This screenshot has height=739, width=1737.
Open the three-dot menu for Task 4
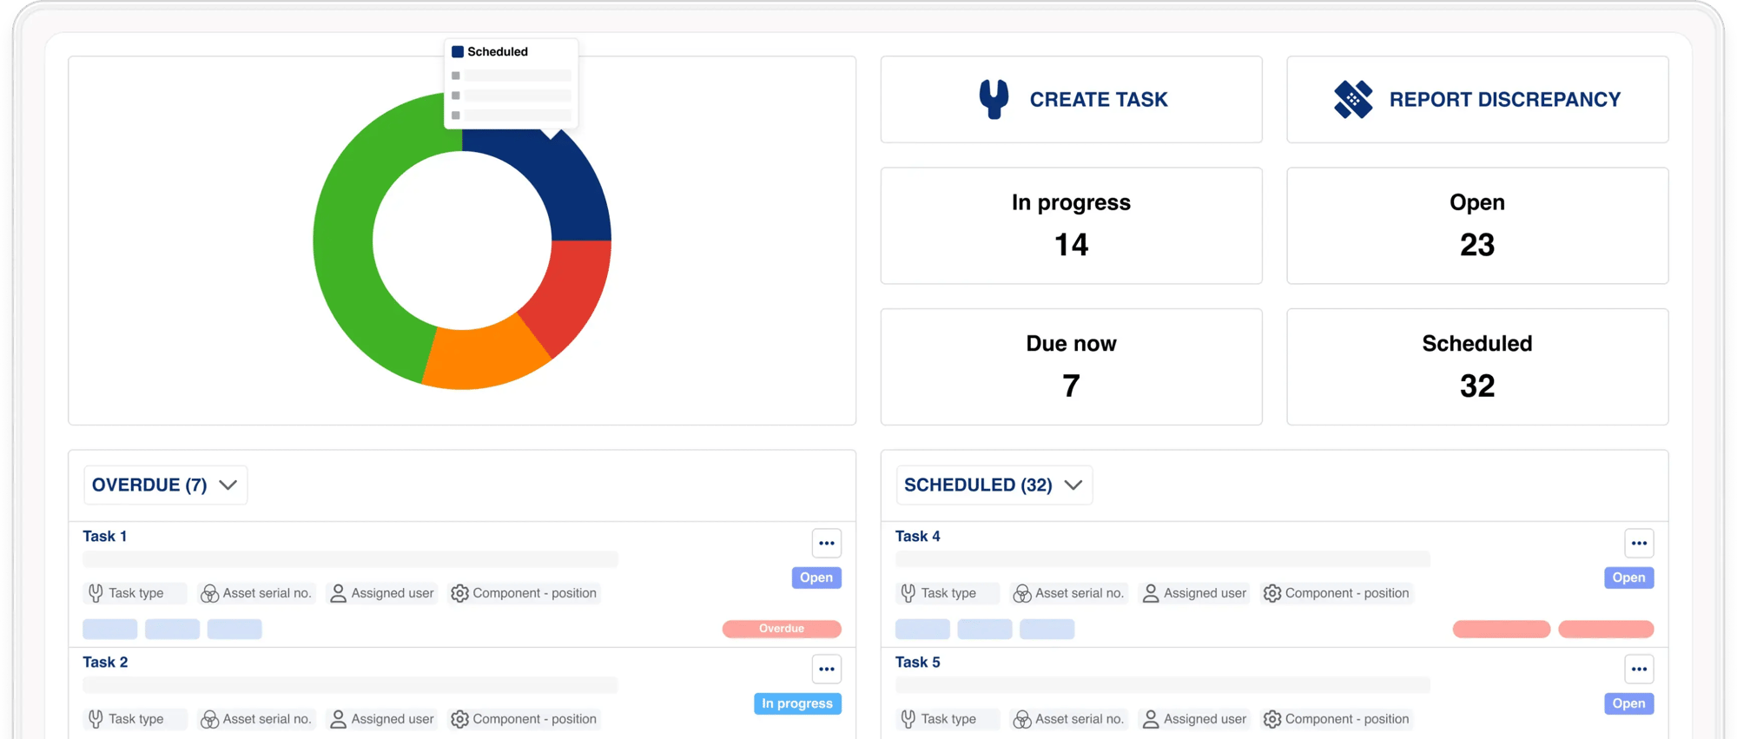(1639, 544)
